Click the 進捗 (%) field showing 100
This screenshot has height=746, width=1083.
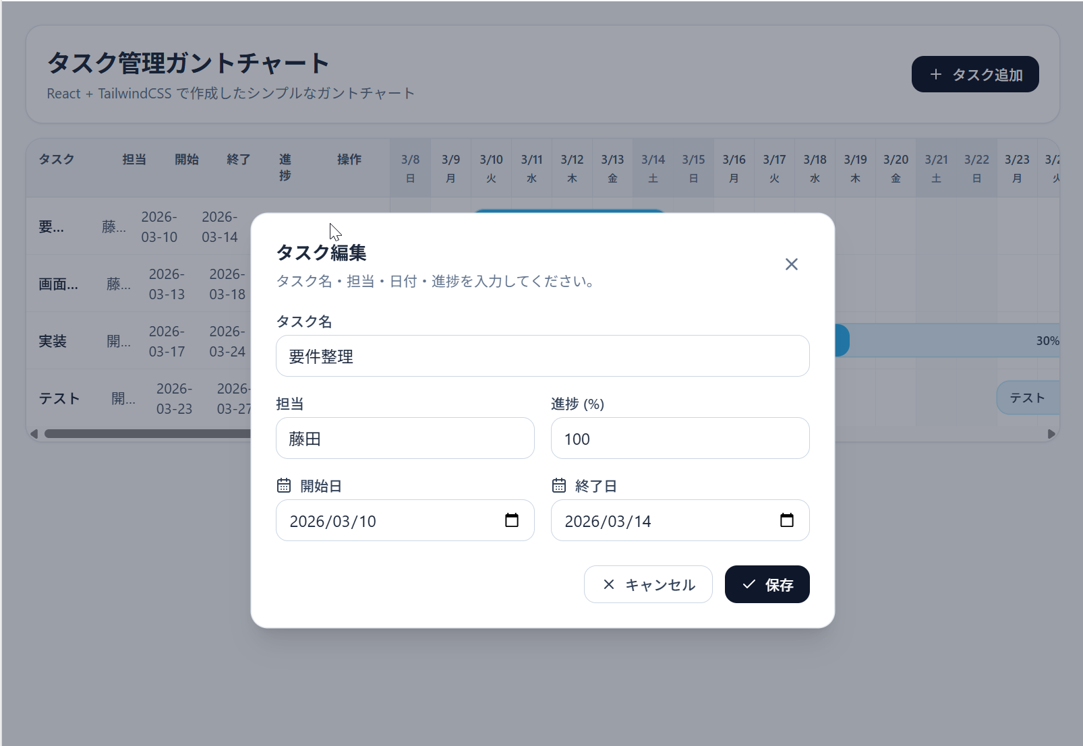click(680, 438)
